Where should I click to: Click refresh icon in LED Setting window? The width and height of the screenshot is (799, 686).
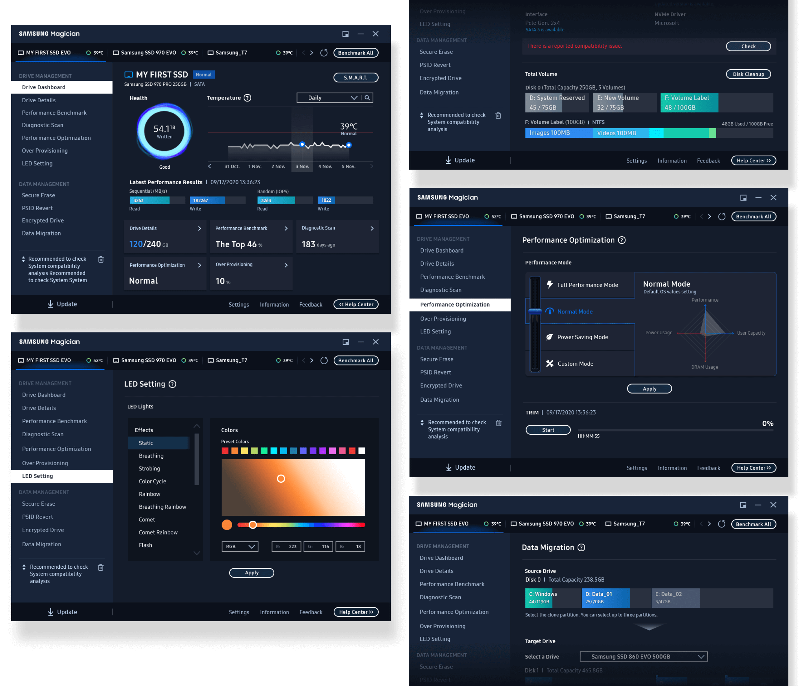[x=324, y=360]
